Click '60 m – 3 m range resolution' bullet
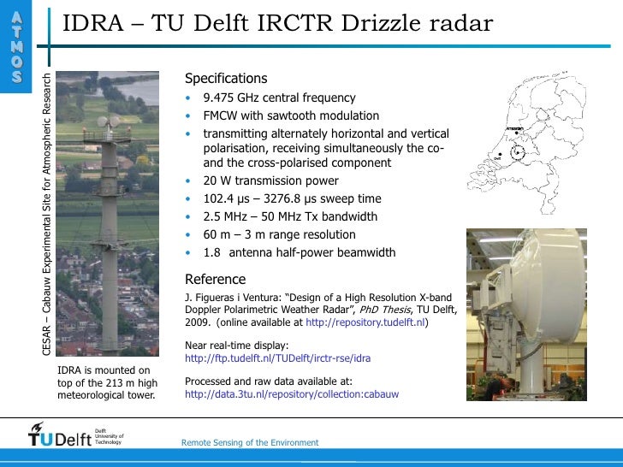 pos(279,234)
